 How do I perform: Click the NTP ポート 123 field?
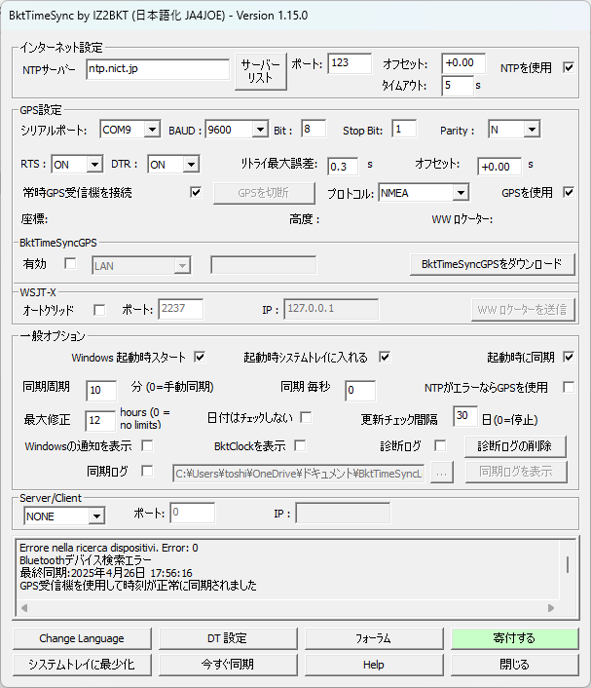point(350,63)
